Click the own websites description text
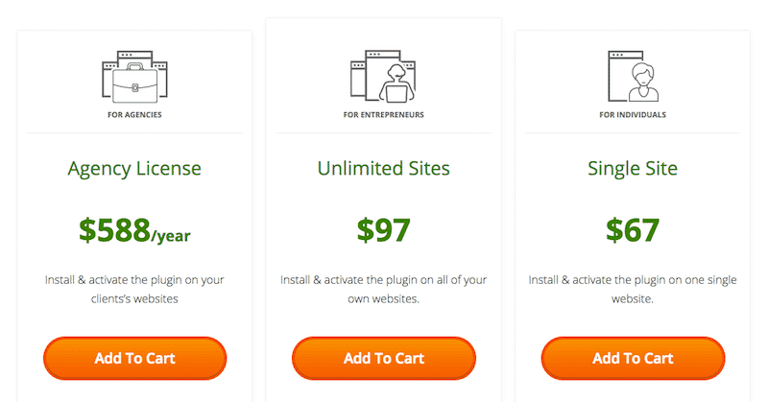Screen dimensions: 768x402 383,289
